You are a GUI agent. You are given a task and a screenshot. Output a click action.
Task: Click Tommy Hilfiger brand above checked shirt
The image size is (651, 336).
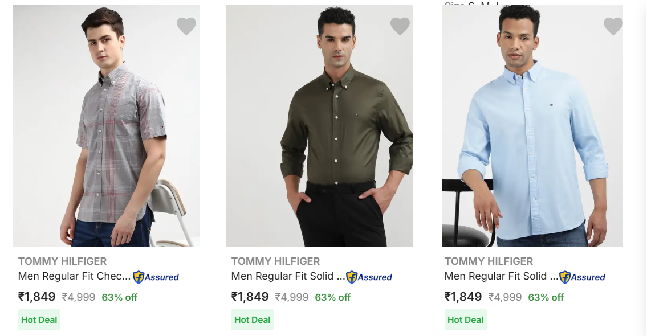tap(62, 261)
